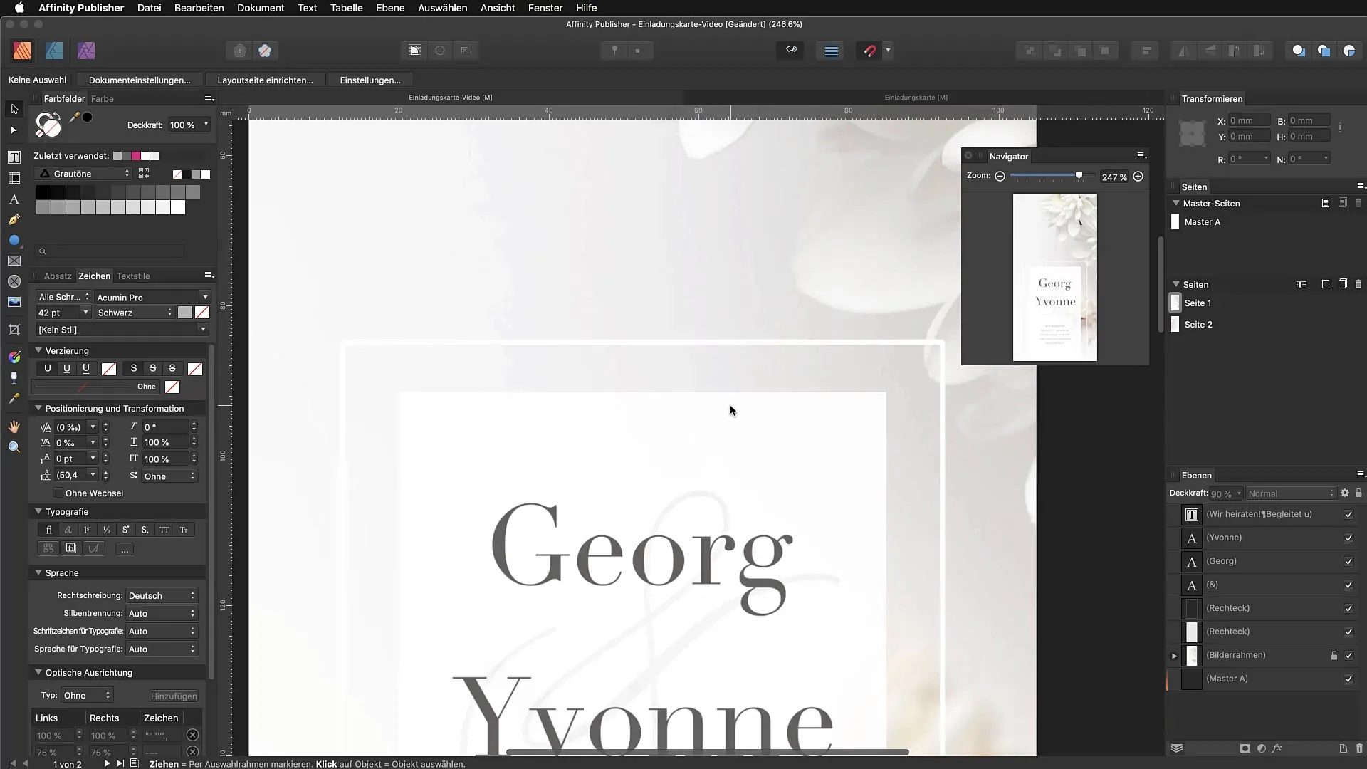Select the Transparency tool

tap(14, 377)
